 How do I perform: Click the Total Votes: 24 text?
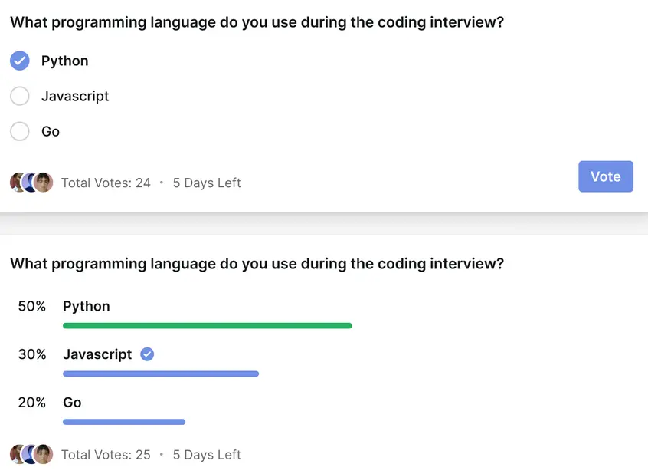tap(106, 183)
